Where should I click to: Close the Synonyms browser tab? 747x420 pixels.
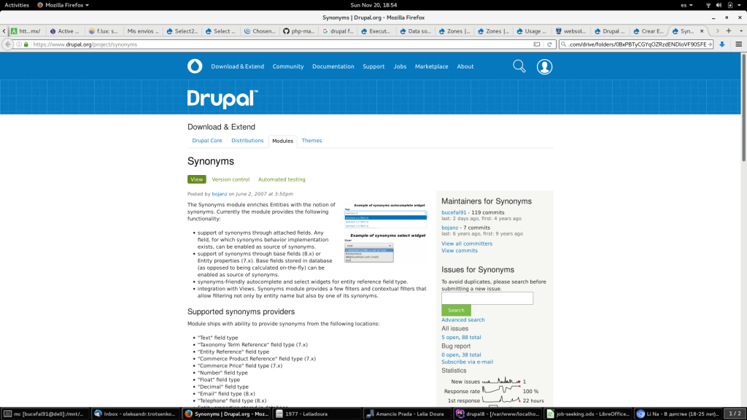(702, 31)
